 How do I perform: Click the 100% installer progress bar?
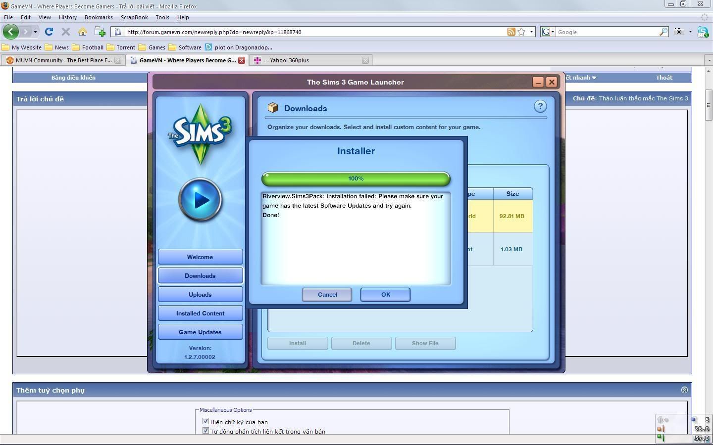pyautogui.click(x=356, y=178)
